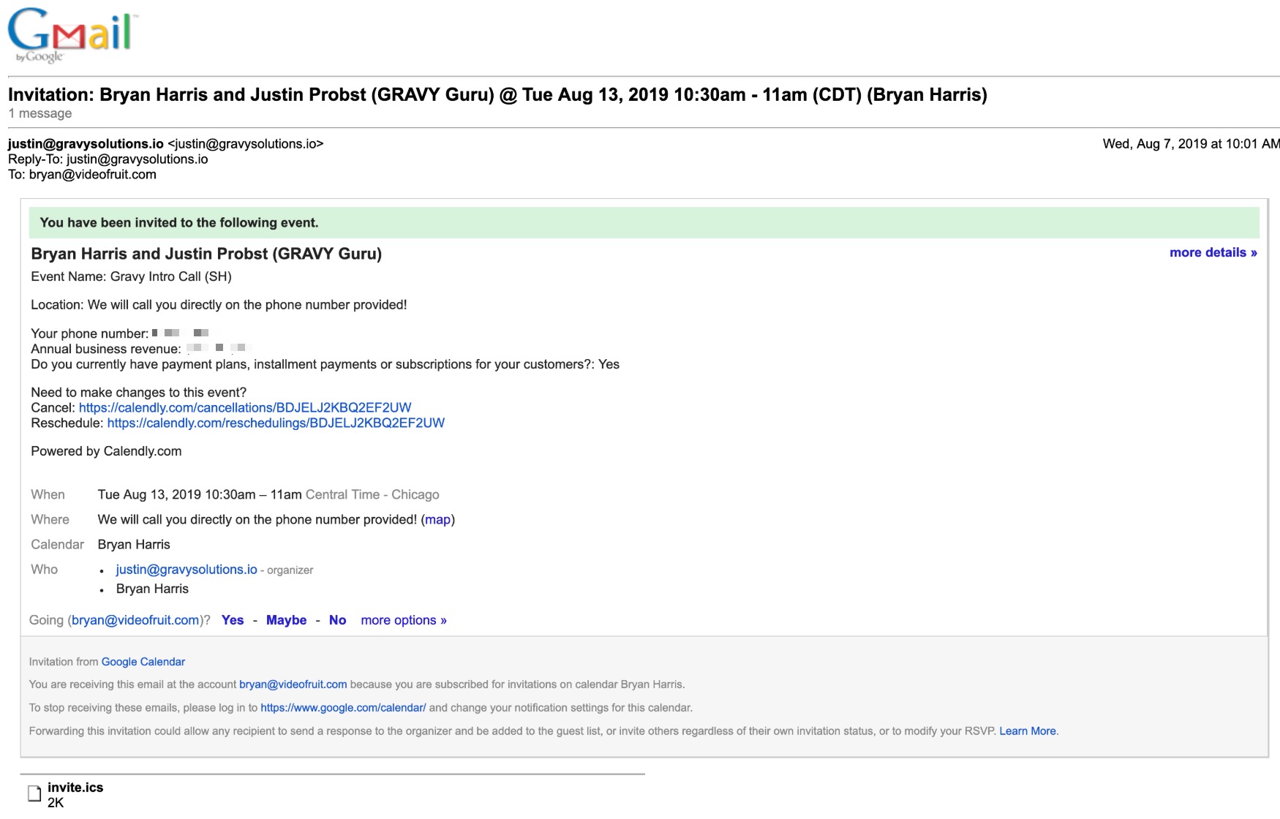Click the event title Bryan Harris and Justin Probst

coord(206,254)
